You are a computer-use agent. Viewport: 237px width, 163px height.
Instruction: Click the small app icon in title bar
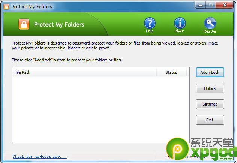(x=6, y=7)
